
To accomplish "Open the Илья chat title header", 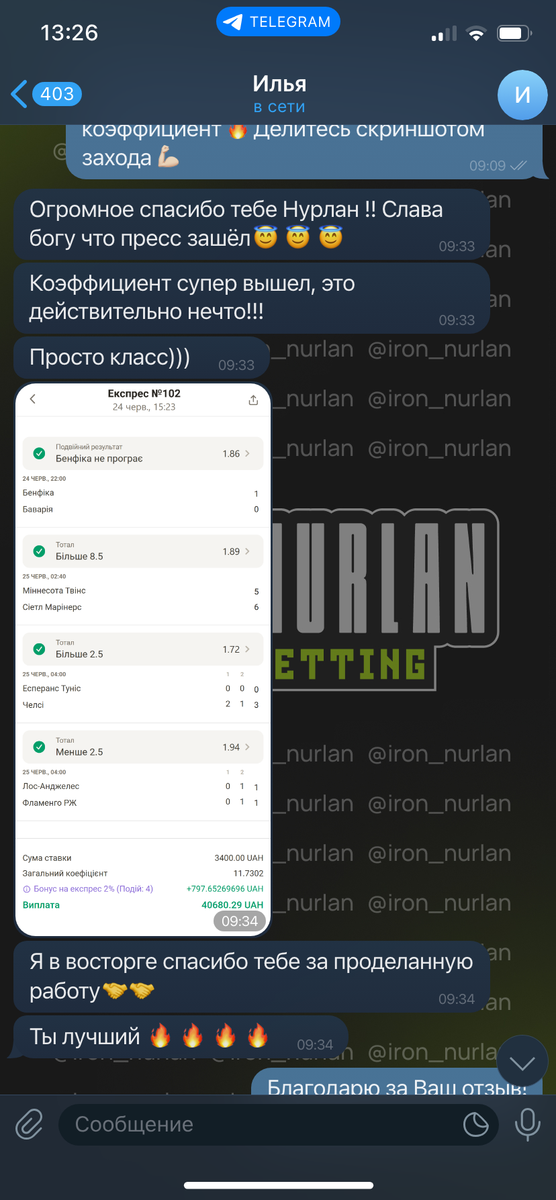I will (x=279, y=94).
